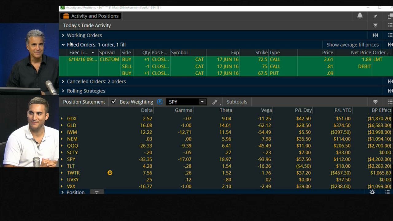Sort positions by the BP Effect header

coord(381,110)
